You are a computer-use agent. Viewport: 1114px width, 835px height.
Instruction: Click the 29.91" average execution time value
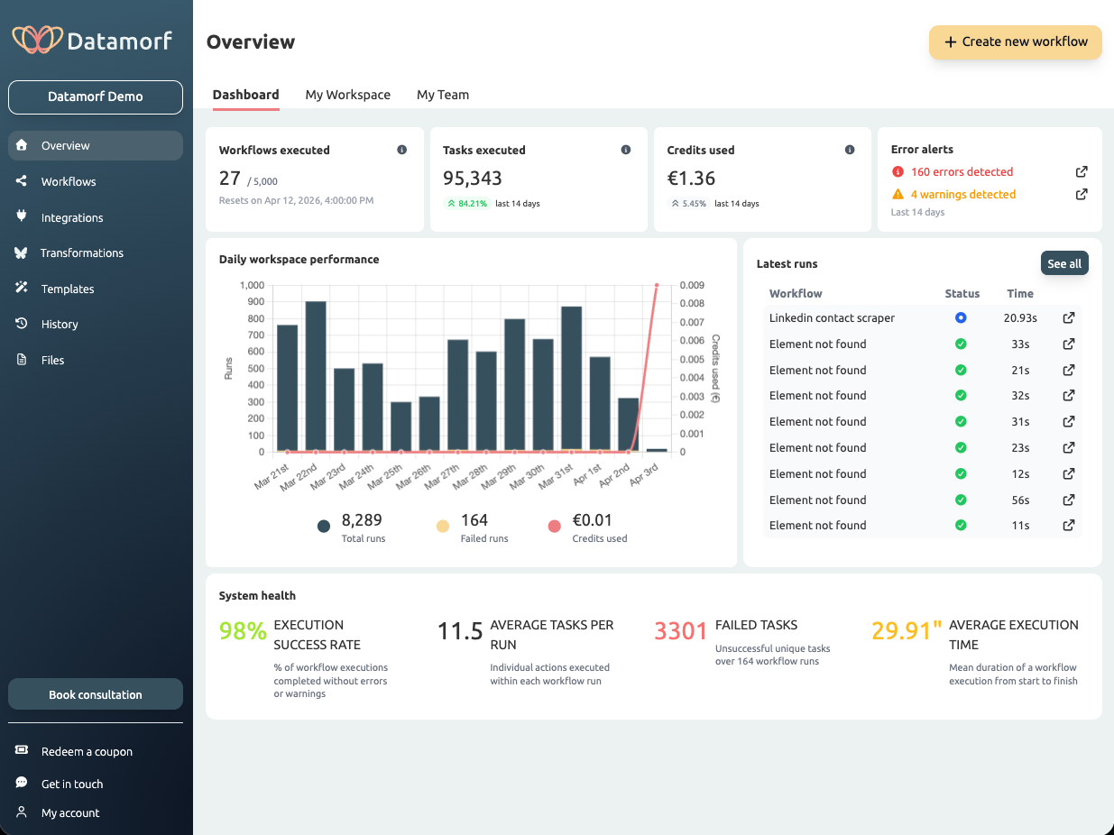(907, 631)
